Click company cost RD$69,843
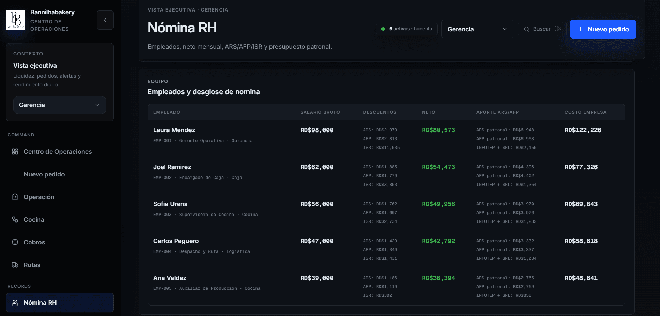This screenshot has width=660, height=316. click(x=581, y=204)
